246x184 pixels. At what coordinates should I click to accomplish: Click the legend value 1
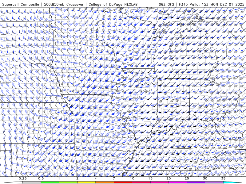59,178
